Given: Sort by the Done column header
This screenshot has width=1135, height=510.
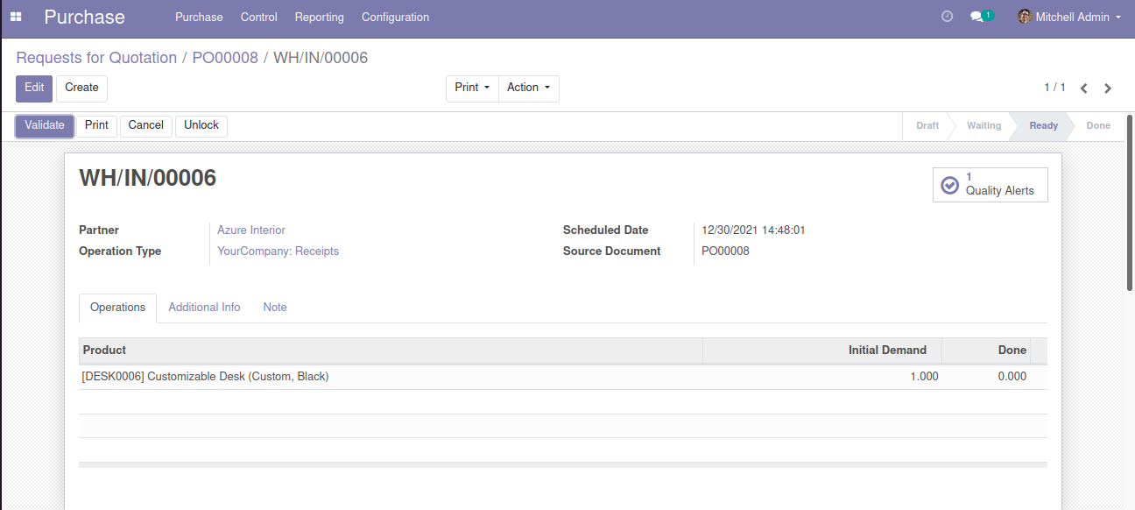Looking at the screenshot, I should pos(986,351).
